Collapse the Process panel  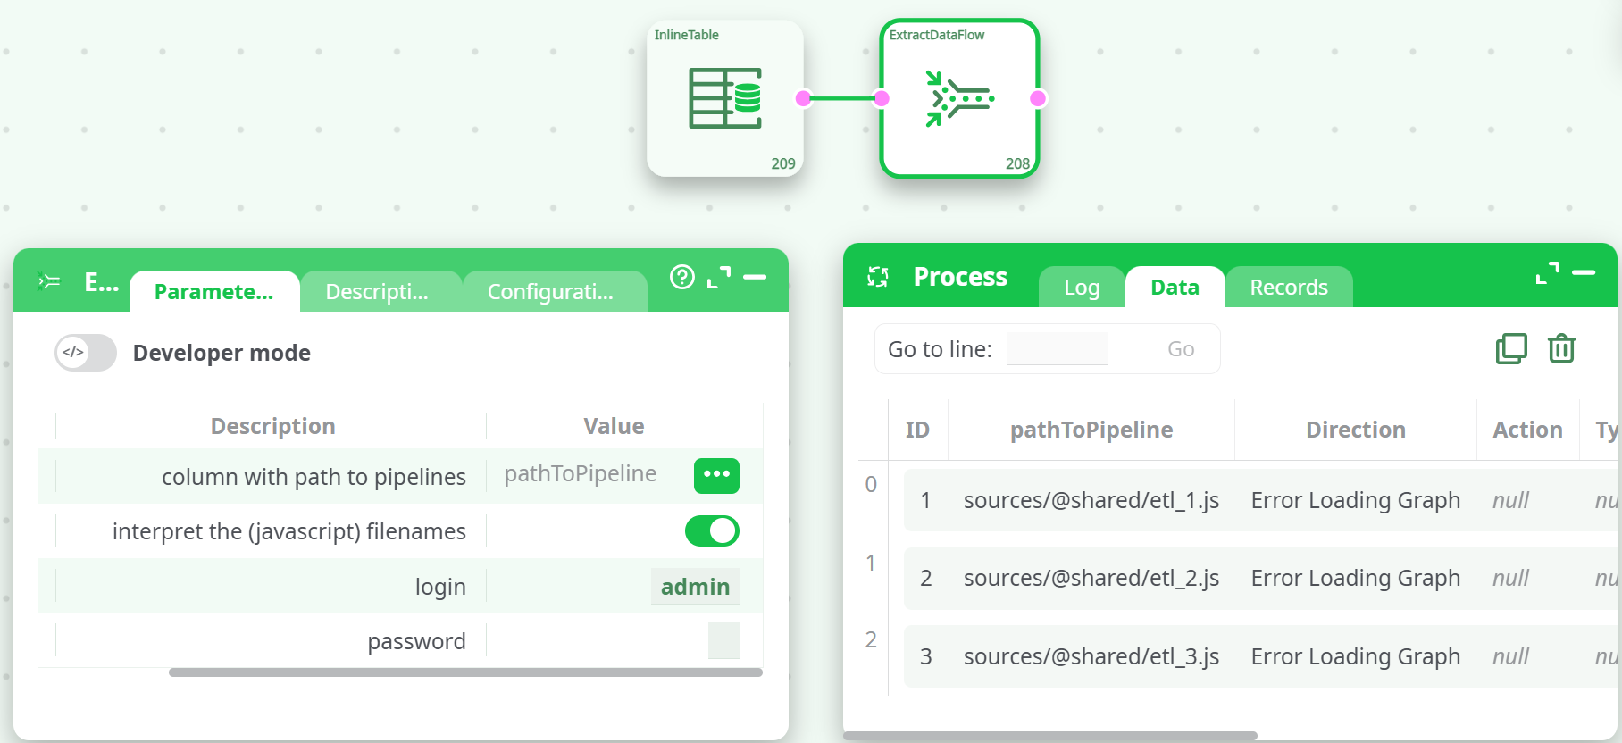tap(1584, 273)
